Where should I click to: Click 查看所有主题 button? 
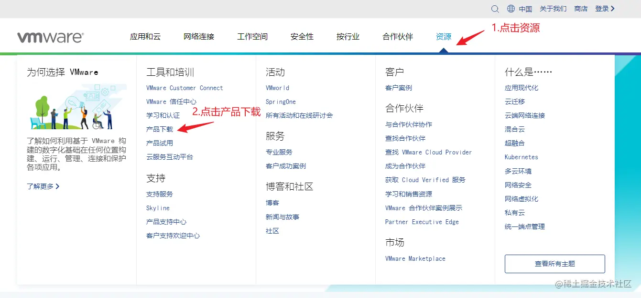[x=555, y=264]
